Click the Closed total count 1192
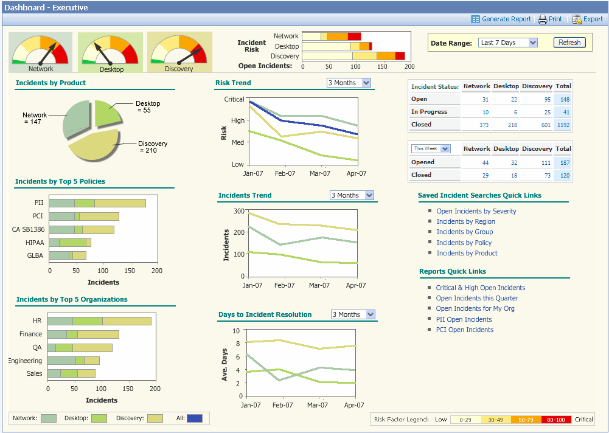The image size is (609, 433). [563, 125]
